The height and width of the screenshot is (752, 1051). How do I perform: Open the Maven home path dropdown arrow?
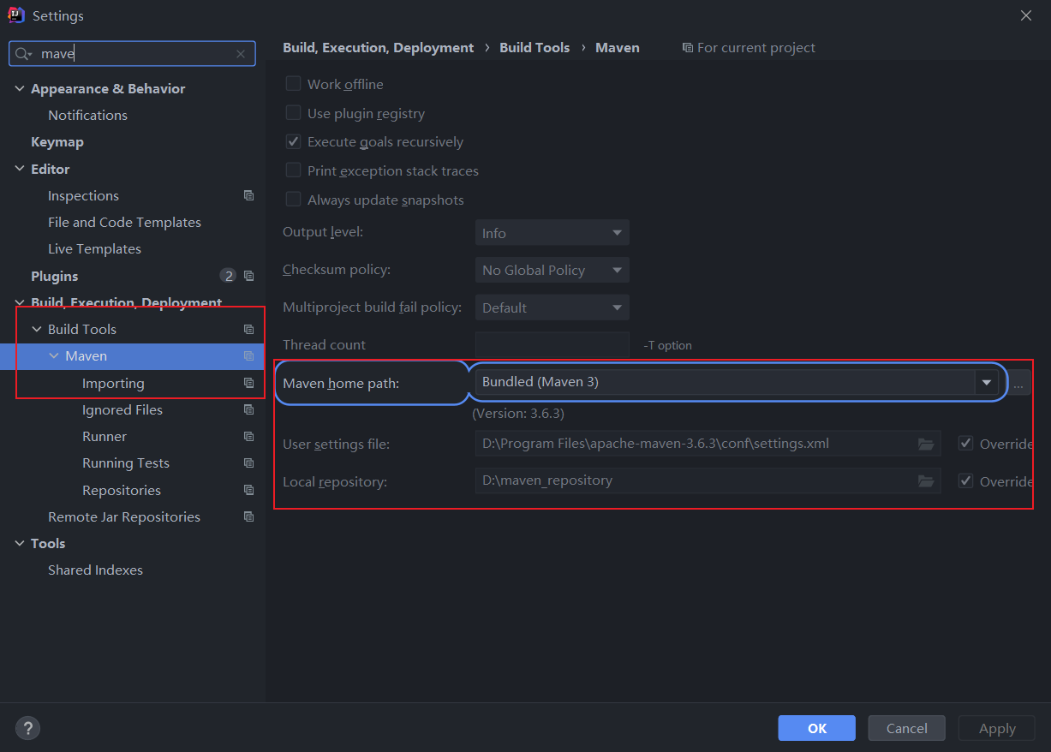pyautogui.click(x=987, y=382)
